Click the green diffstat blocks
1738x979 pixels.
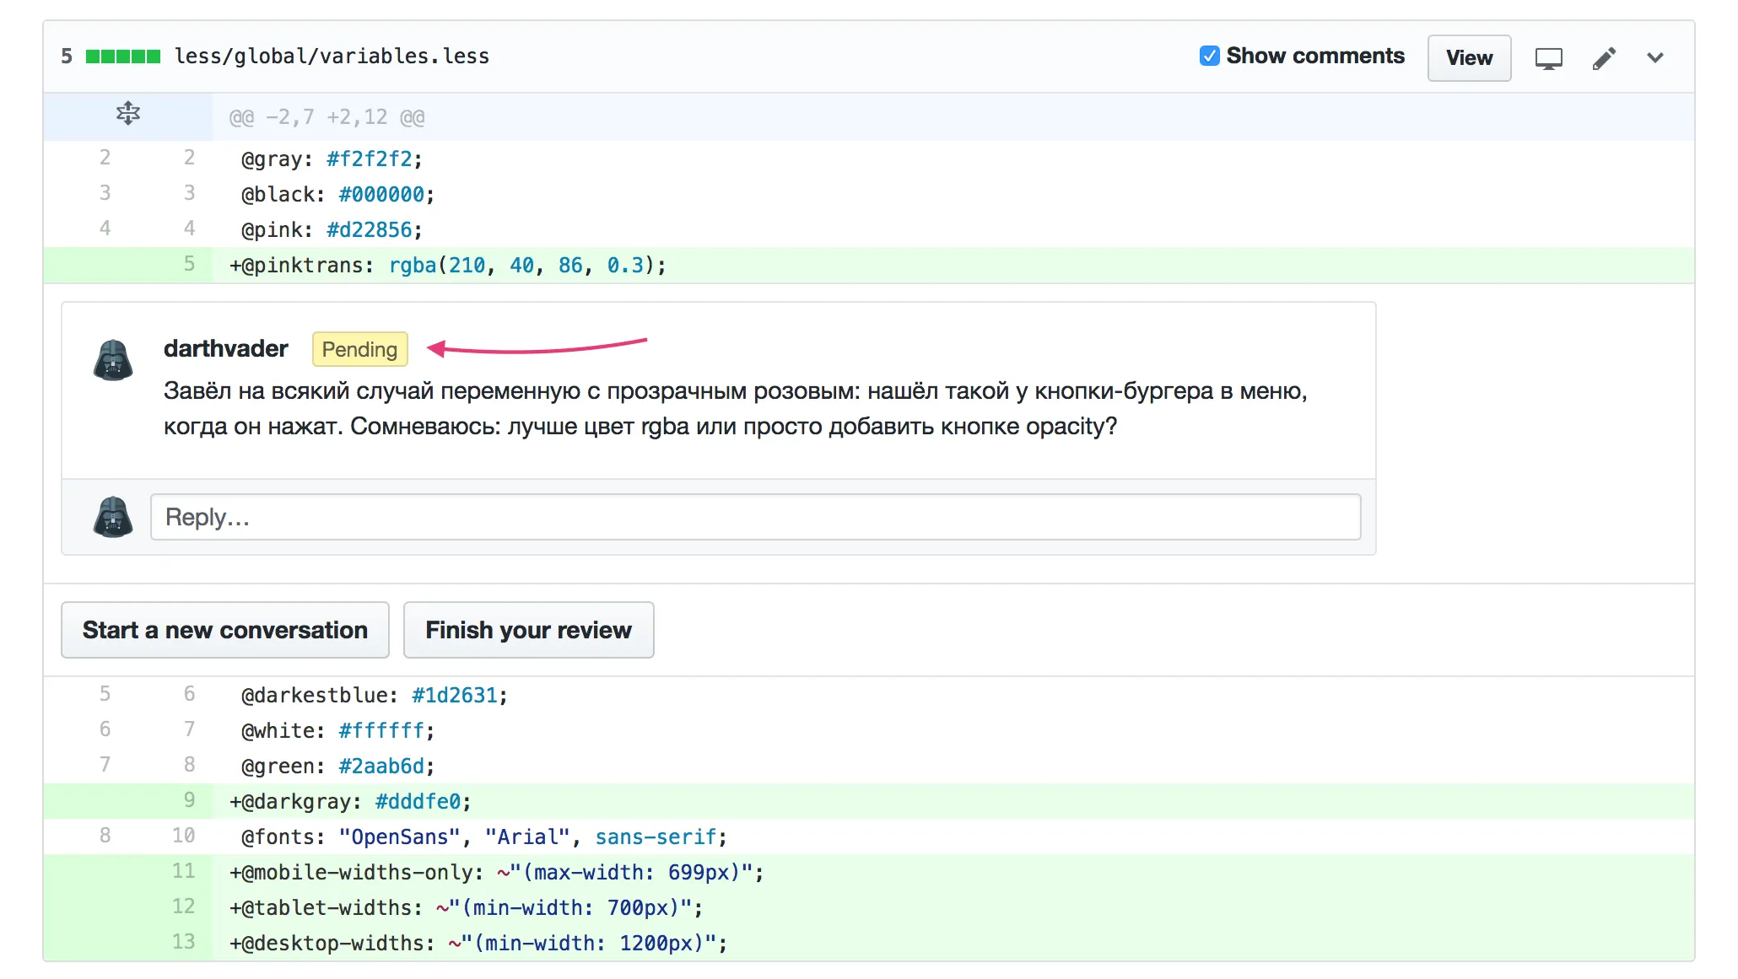(123, 56)
